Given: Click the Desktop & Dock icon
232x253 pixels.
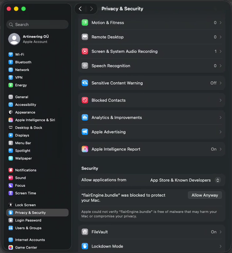Looking at the screenshot, I should (11, 128).
